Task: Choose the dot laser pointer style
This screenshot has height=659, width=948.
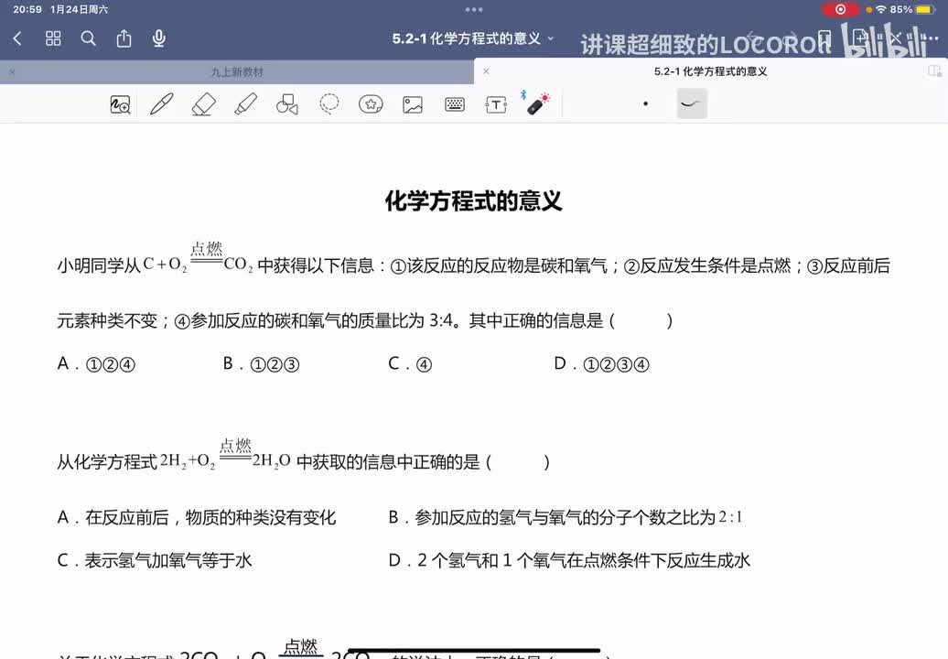Action: click(x=646, y=104)
